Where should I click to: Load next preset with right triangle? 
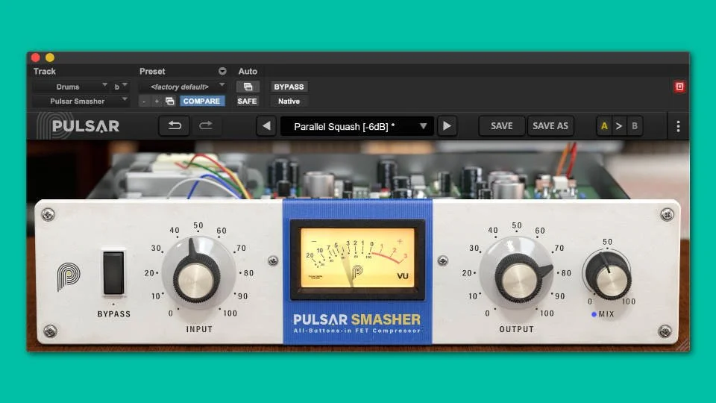(x=447, y=126)
